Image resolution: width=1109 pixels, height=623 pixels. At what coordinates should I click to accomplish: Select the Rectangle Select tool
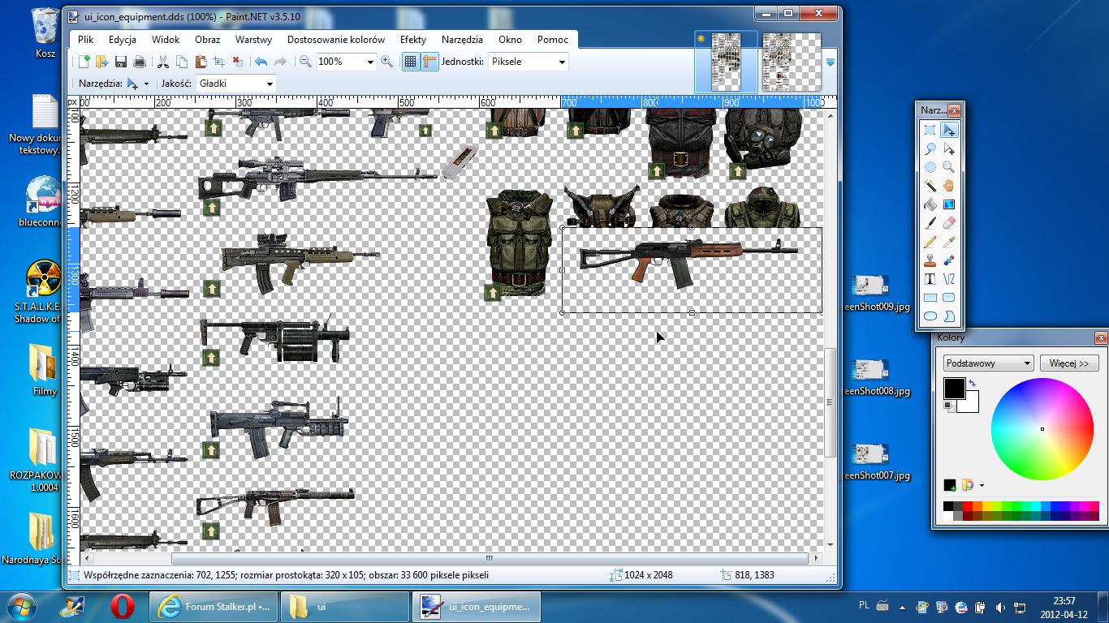click(930, 130)
